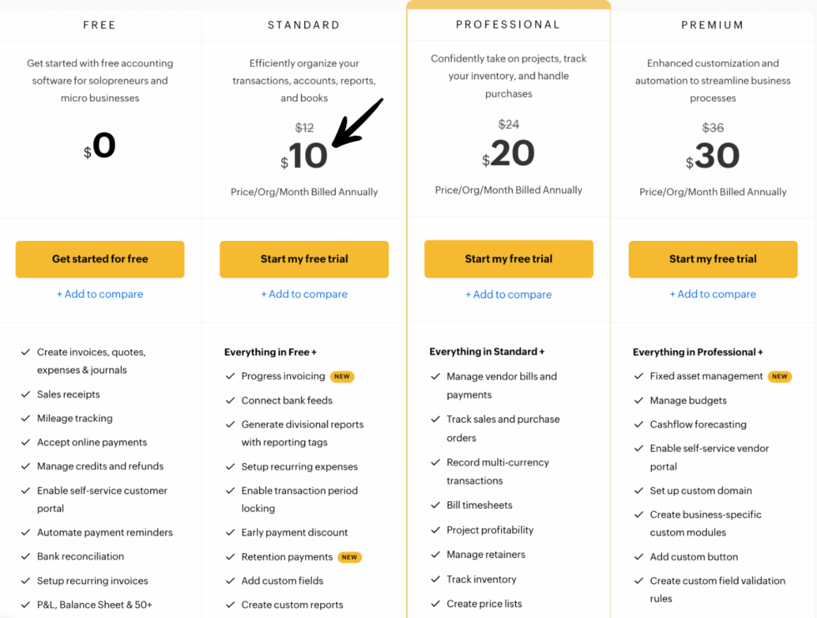
Task: Start free trial for Premium plan
Action: 713,259
